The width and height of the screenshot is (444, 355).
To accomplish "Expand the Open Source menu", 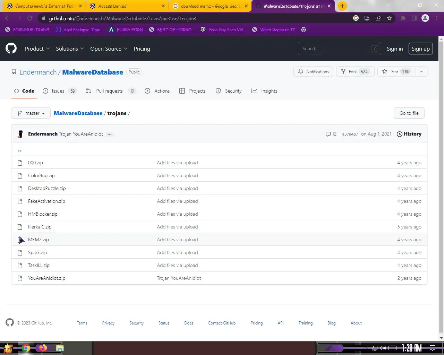I will [x=109, y=49].
